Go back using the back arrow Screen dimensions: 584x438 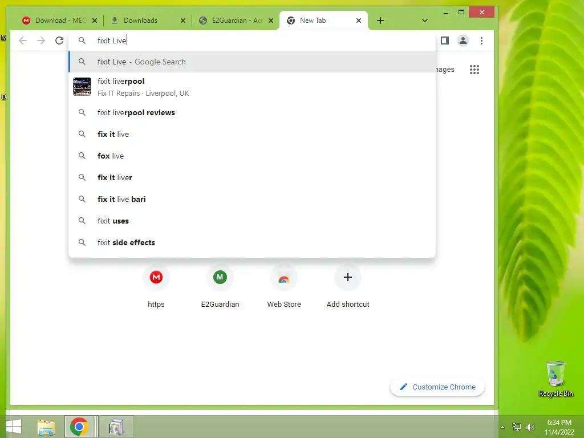pyautogui.click(x=23, y=40)
